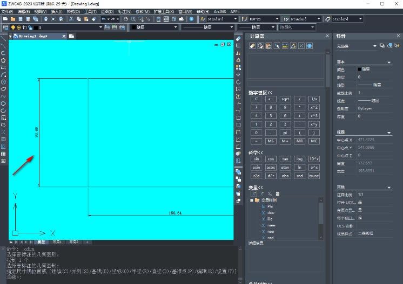Click New Variable icon in variables toolbar

pyautogui.click(x=254, y=194)
